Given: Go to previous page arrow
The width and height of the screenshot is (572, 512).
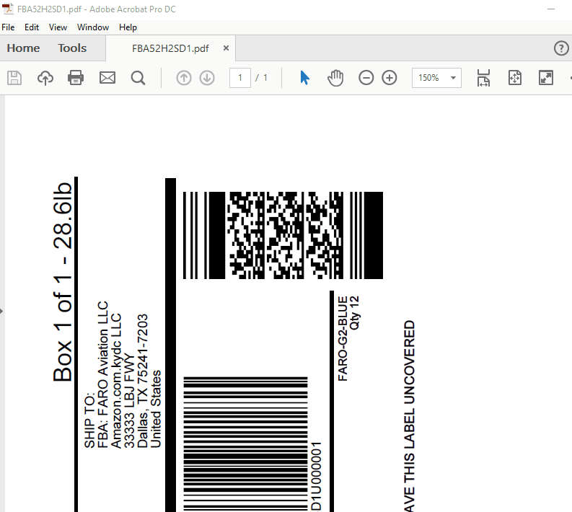Looking at the screenshot, I should [x=183, y=78].
